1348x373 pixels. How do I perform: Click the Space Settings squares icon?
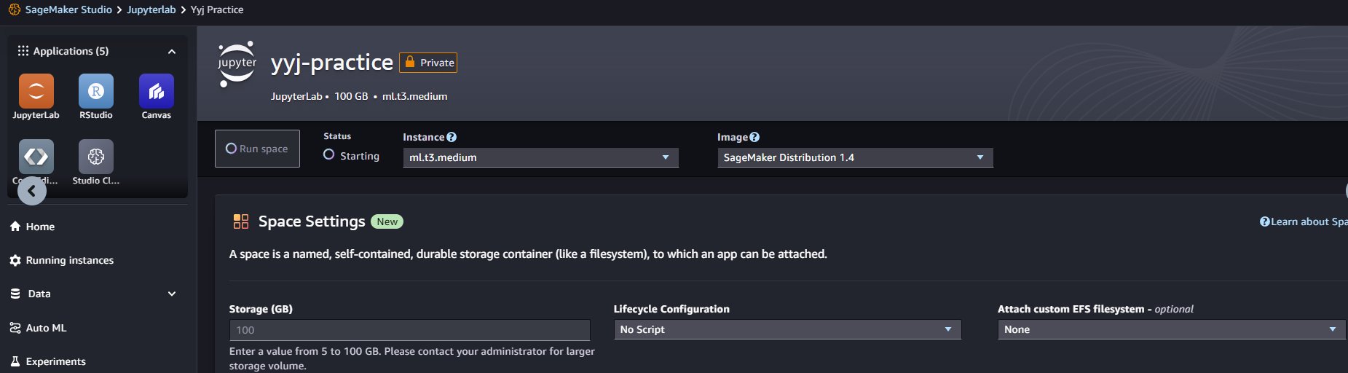pos(241,221)
